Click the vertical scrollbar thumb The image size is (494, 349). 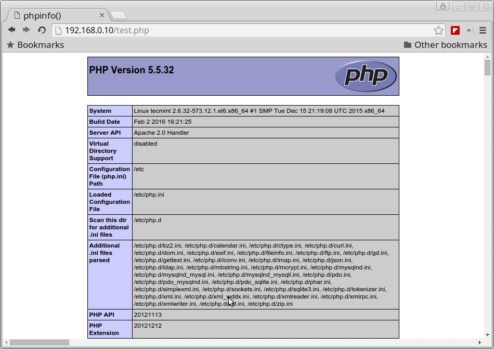487,68
